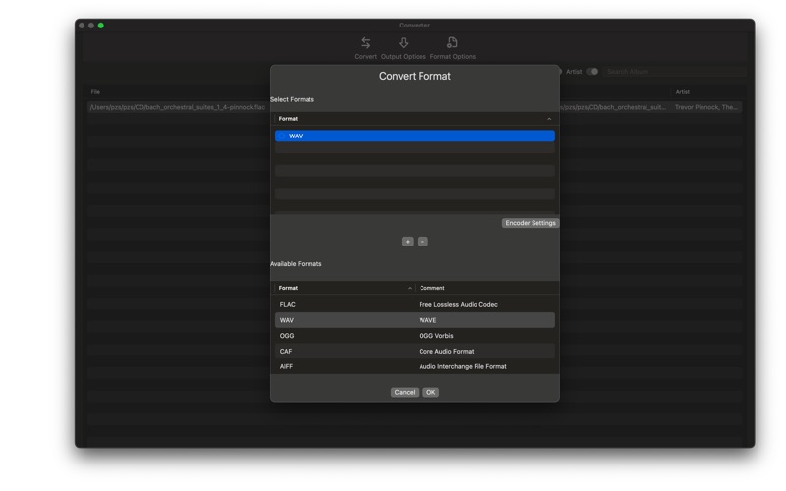Viewport: 786px width, 491px height.
Task: Click the green window zoom button
Action: [101, 26]
